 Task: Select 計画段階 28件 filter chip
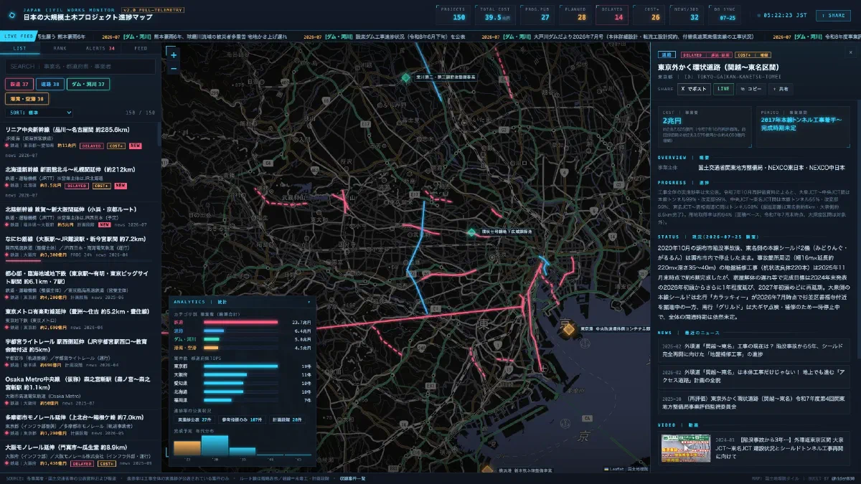[288, 419]
